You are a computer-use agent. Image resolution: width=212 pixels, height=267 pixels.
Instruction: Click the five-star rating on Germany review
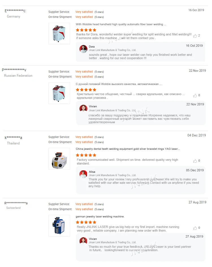pyautogui.click(x=86, y=30)
